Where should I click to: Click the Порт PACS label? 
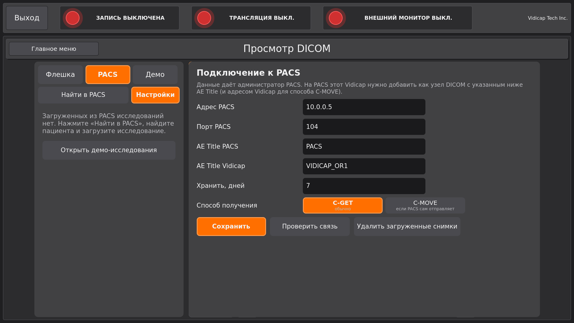pos(213,127)
